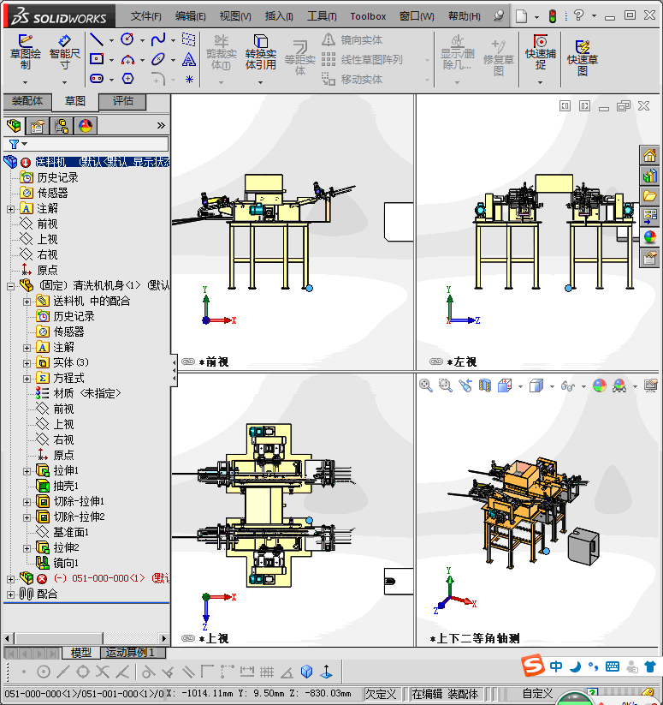The width and height of the screenshot is (663, 705).
Task: Open the 插入(I) menu
Action: coord(279,16)
